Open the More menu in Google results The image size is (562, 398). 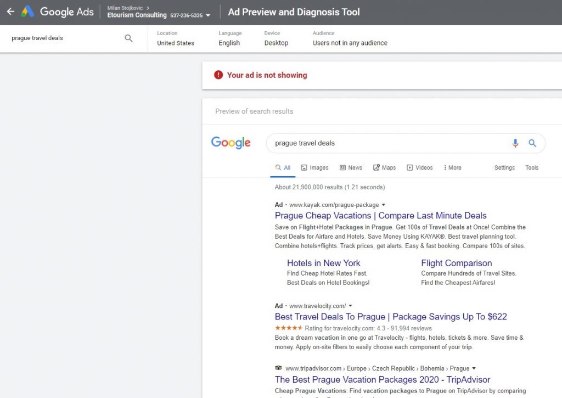point(452,167)
